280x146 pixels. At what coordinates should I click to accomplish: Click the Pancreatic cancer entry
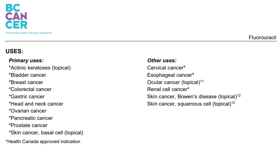click(31, 118)
